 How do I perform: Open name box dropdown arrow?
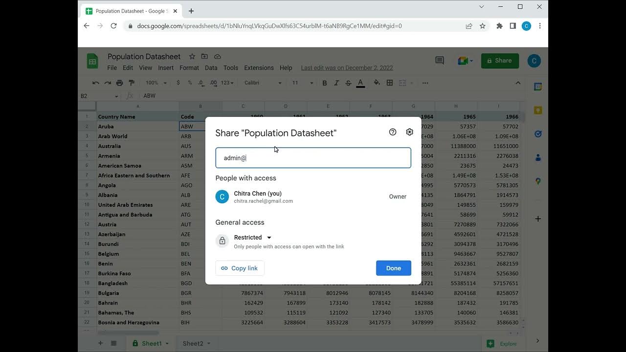click(x=116, y=96)
